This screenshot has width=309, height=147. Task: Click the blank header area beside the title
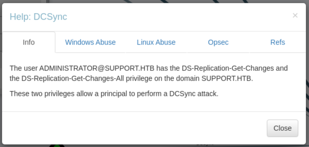pyautogui.click(x=178, y=17)
